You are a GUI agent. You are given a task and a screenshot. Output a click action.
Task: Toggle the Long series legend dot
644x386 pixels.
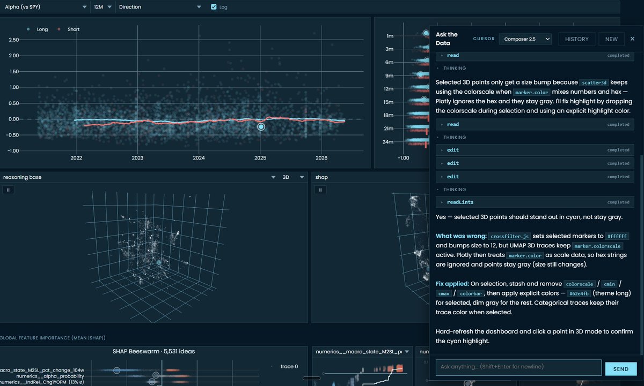(28, 29)
